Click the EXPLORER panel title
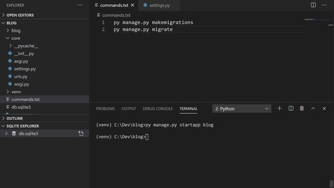This screenshot has height=188, width=334. pyautogui.click(x=15, y=5)
